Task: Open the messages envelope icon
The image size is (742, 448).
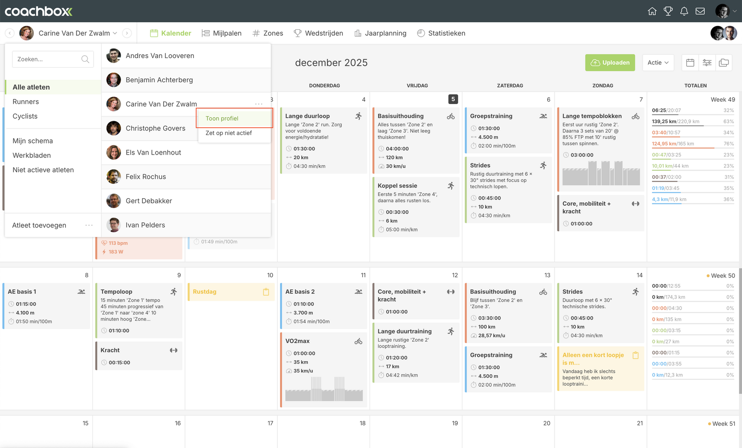Action: [700, 11]
